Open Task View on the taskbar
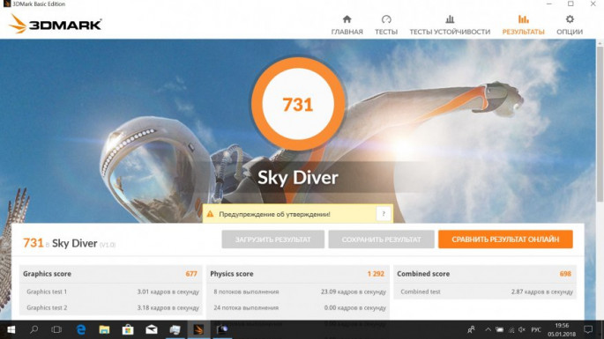The image size is (604, 339). tap(56, 330)
